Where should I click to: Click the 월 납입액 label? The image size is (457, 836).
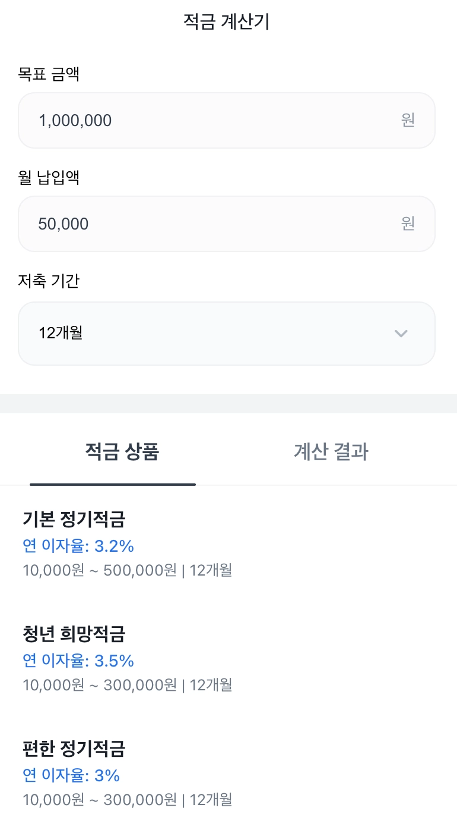click(x=49, y=177)
